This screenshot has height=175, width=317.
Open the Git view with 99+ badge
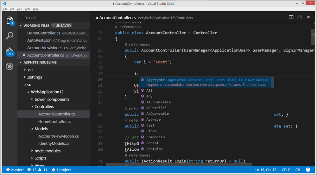point(10,51)
